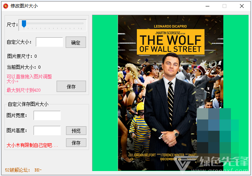Click the red app icon in title bar

point(5,6)
